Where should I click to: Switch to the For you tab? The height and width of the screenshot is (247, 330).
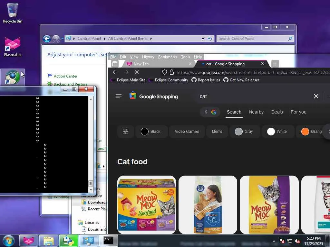coord(298,112)
